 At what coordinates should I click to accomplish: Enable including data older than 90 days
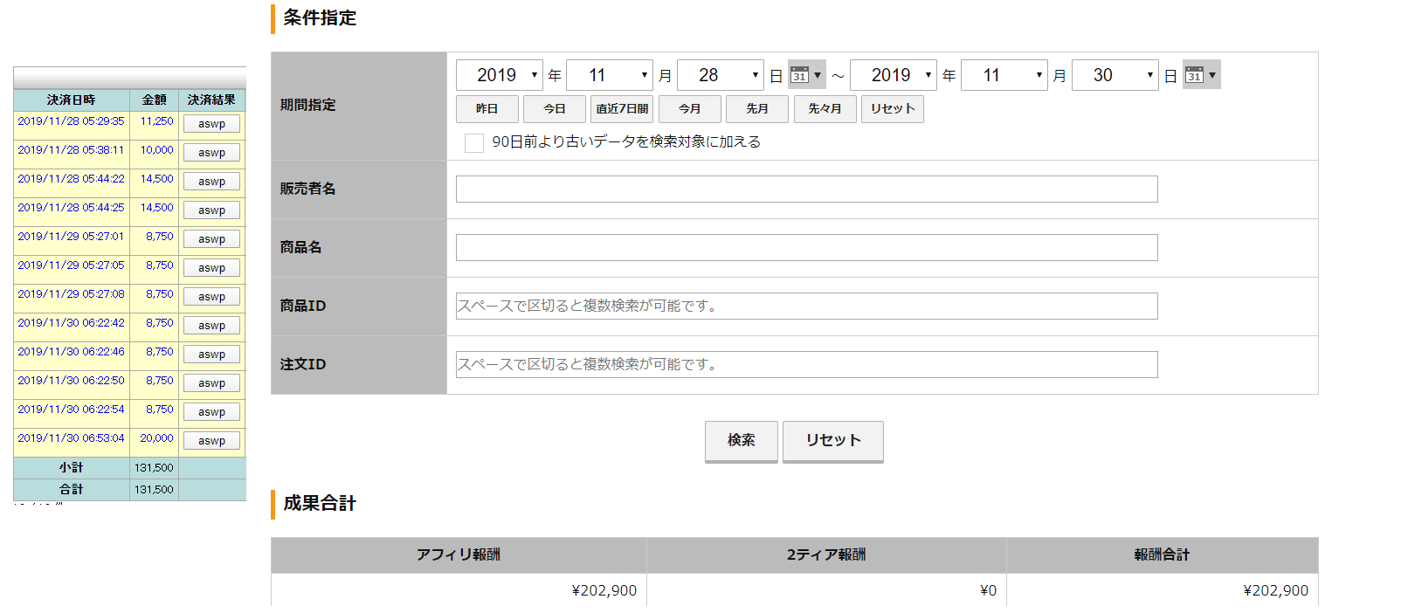point(474,142)
